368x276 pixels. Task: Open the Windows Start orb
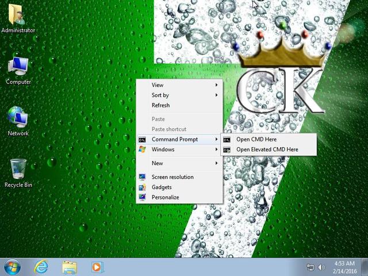[x=11, y=267]
